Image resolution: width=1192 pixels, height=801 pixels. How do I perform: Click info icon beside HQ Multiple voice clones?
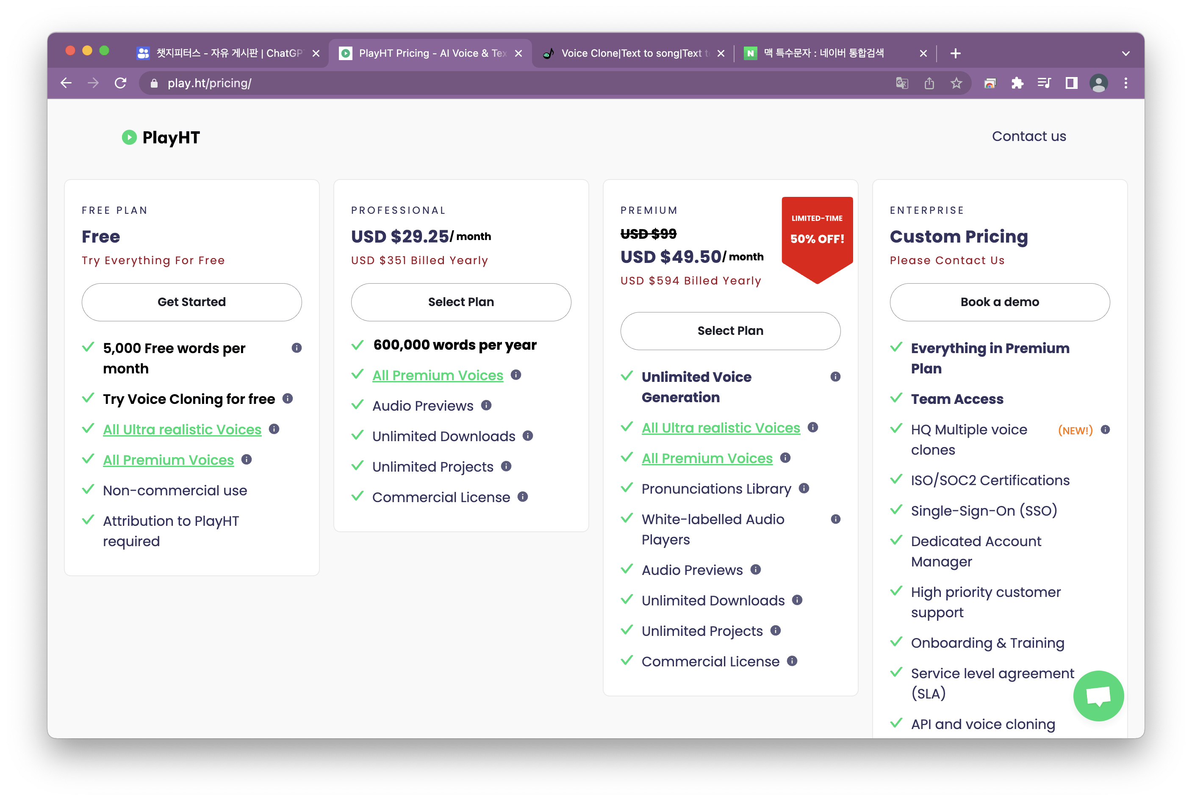tap(1105, 429)
